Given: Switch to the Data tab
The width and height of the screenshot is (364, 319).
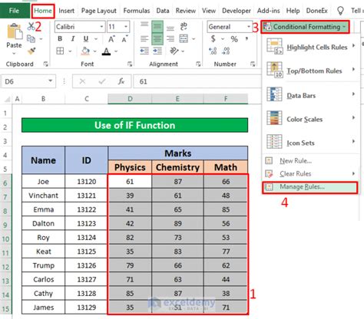Looking at the screenshot, I should tap(163, 11).
